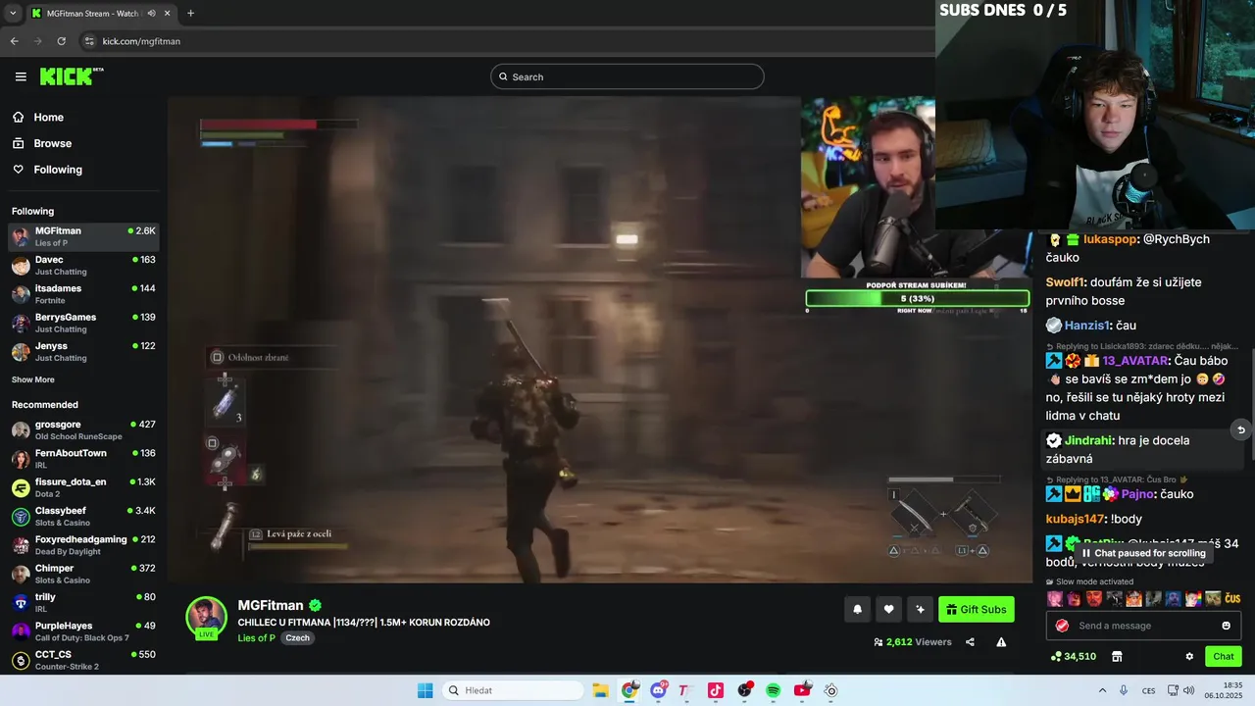The image size is (1255, 706).
Task: Expand Show More in Following list
Action: pyautogui.click(x=33, y=379)
